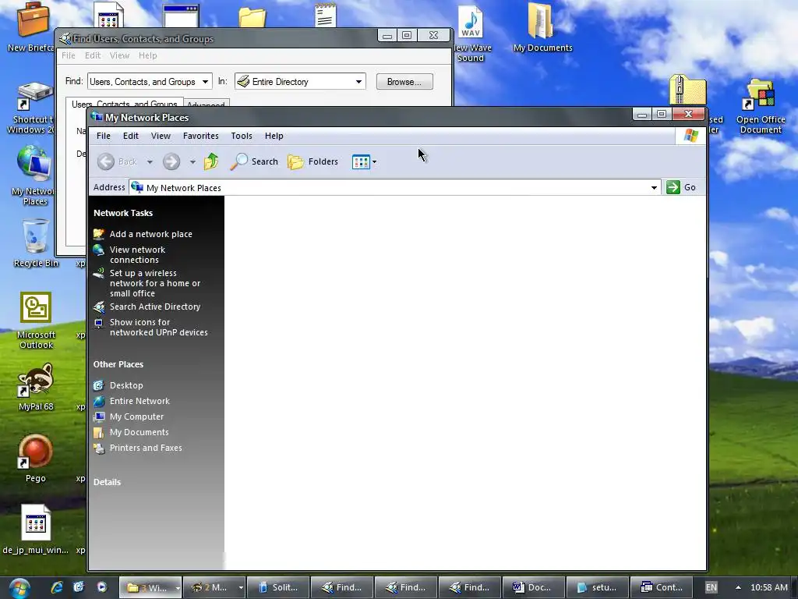Click the setu... taskbar button
The image size is (798, 599).
tap(597, 587)
